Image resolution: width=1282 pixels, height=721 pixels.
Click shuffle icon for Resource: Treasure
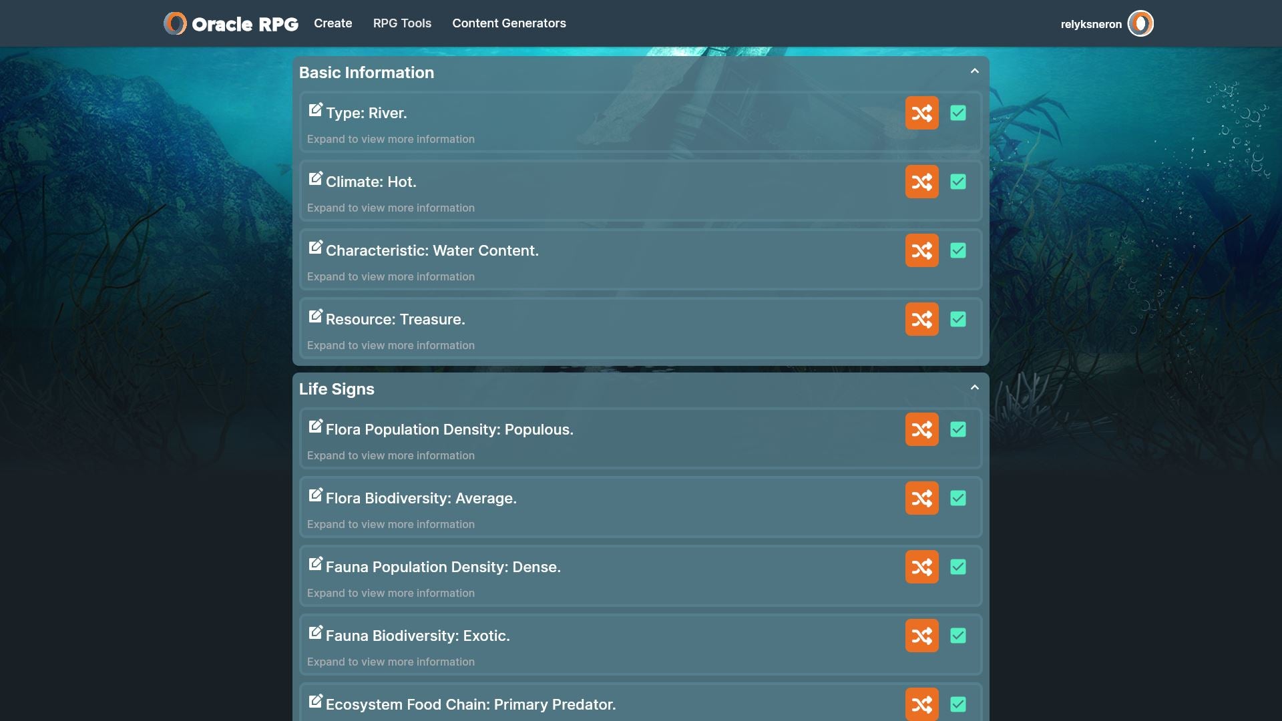(921, 319)
